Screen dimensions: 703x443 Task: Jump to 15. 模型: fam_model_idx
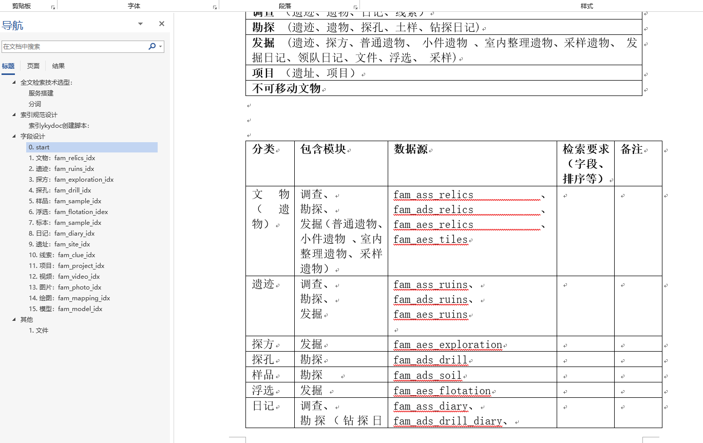point(66,309)
